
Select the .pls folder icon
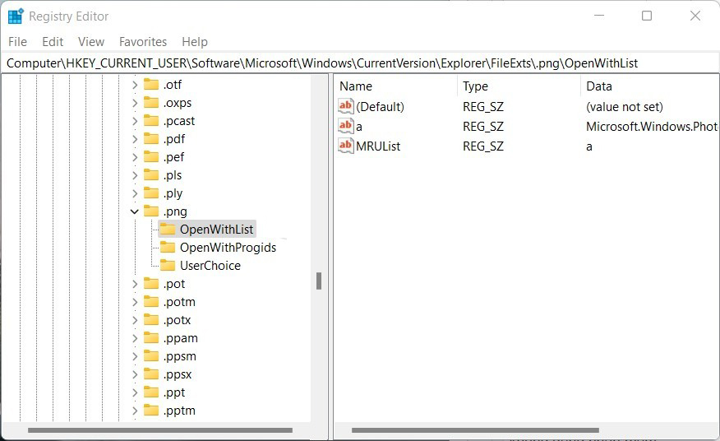tap(151, 175)
